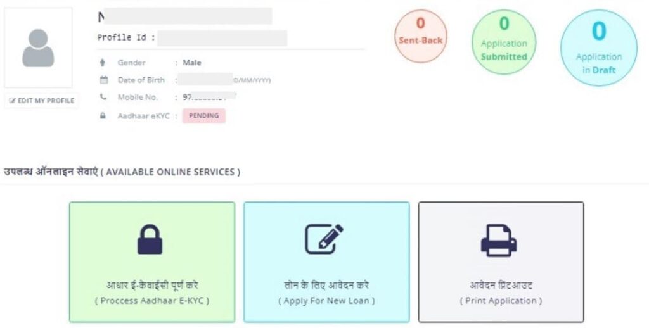
Task: Select the Proccess Aadhaar E-KYC card
Action: click(151, 262)
